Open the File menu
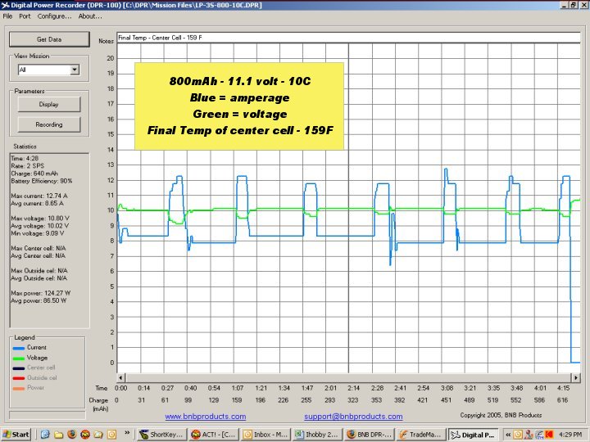 click(x=7, y=16)
